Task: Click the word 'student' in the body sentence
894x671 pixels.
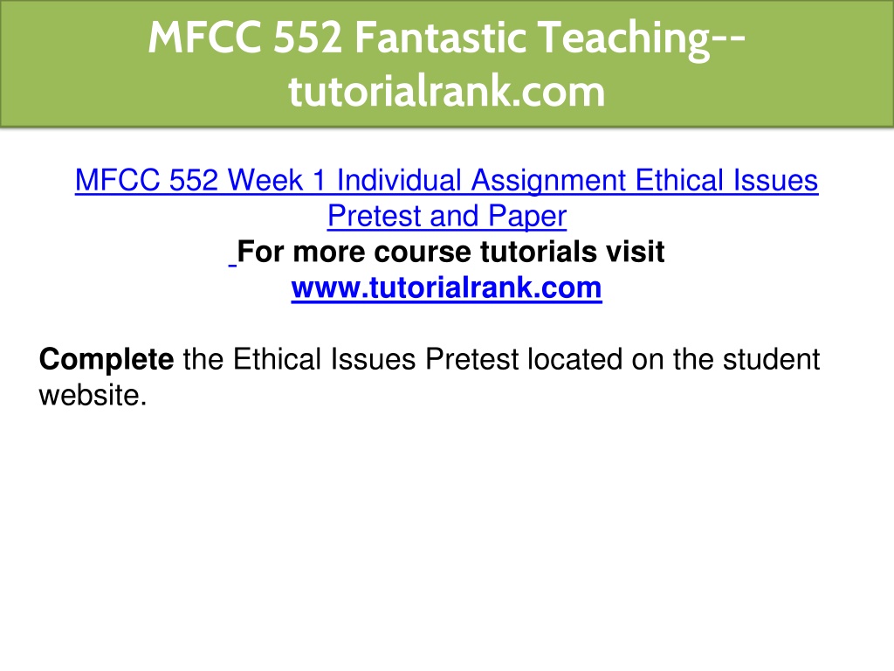Action: pyautogui.click(x=772, y=359)
